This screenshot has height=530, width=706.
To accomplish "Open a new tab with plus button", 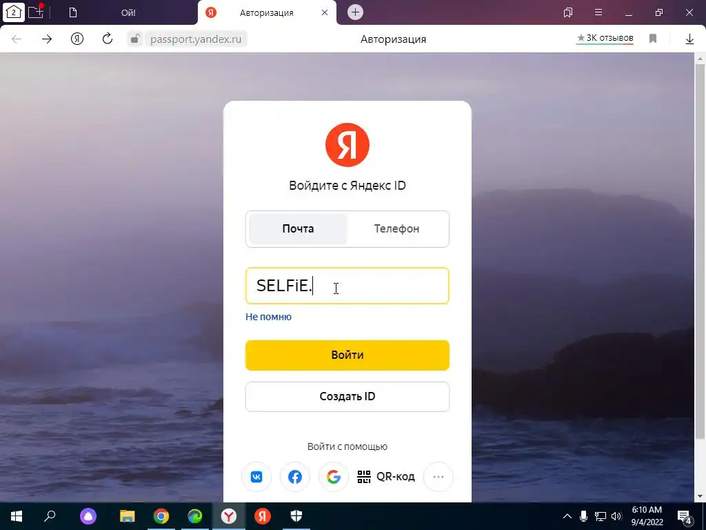I will pos(355,12).
